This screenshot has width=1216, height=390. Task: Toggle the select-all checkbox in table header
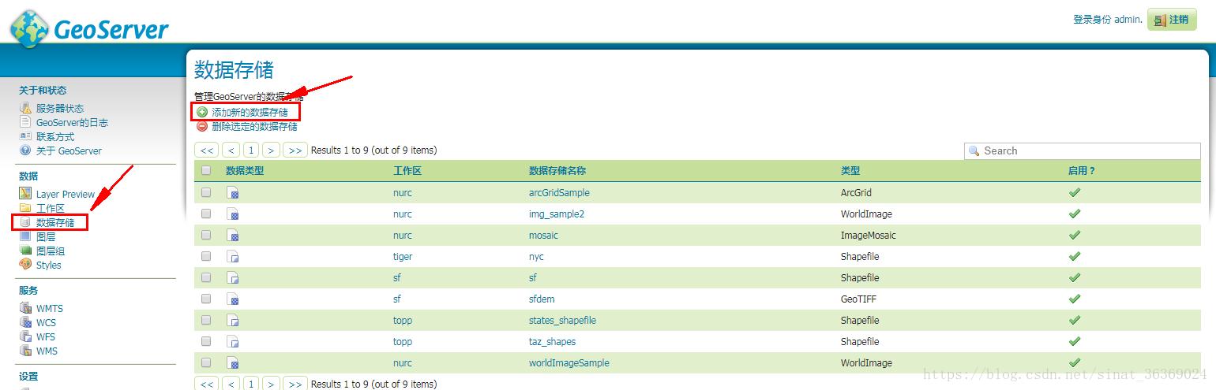click(206, 170)
